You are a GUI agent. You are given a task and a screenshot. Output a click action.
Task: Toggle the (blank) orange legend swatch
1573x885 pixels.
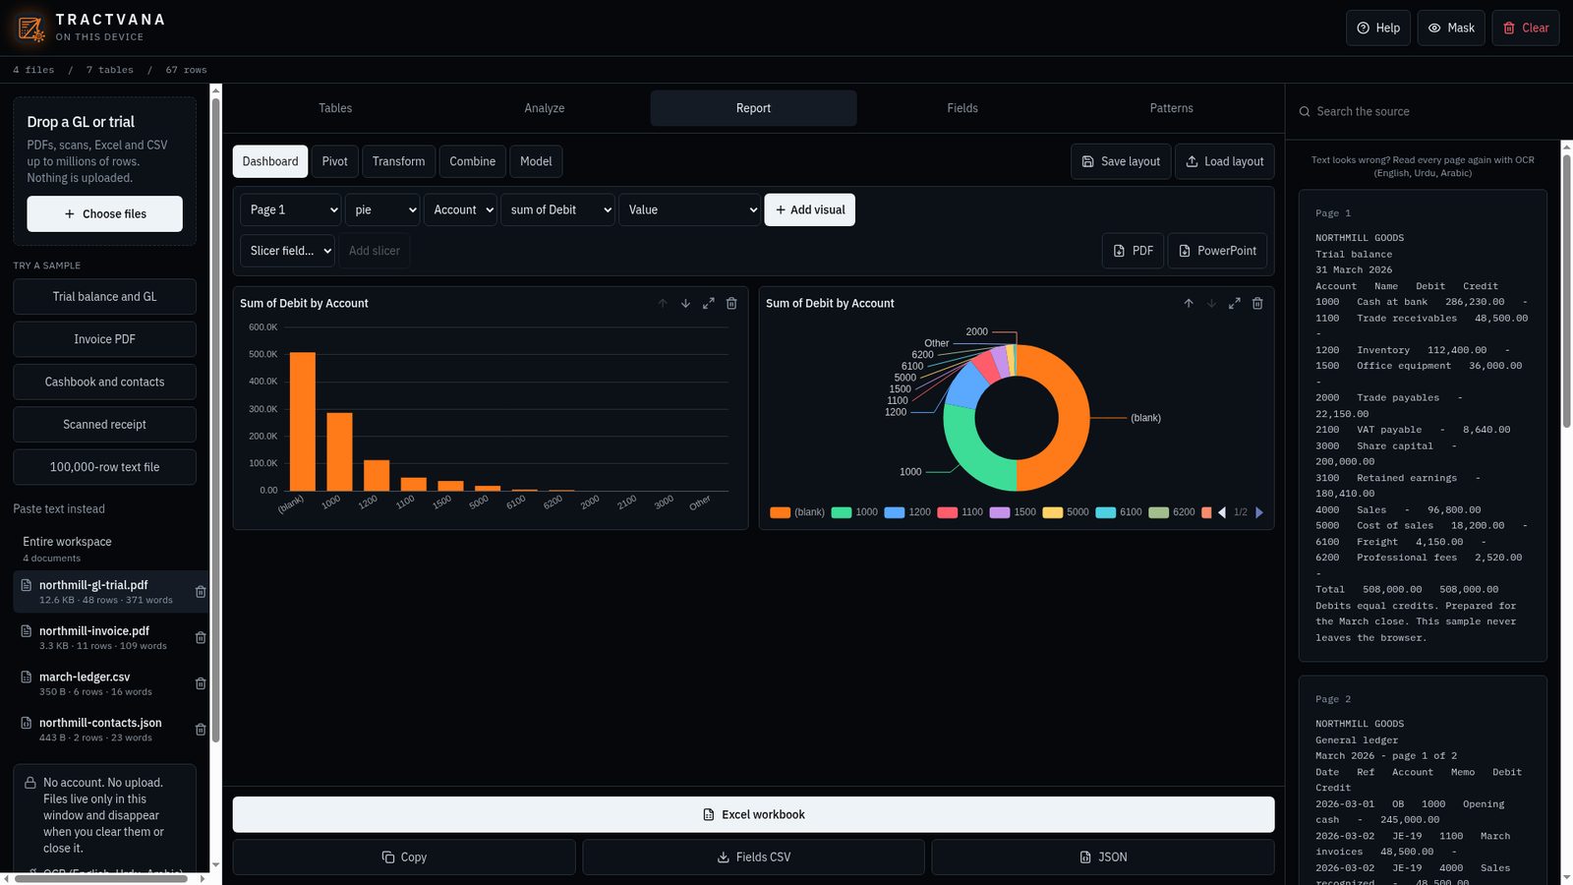click(781, 512)
